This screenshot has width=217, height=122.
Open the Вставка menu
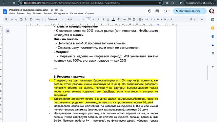coord(37,14)
